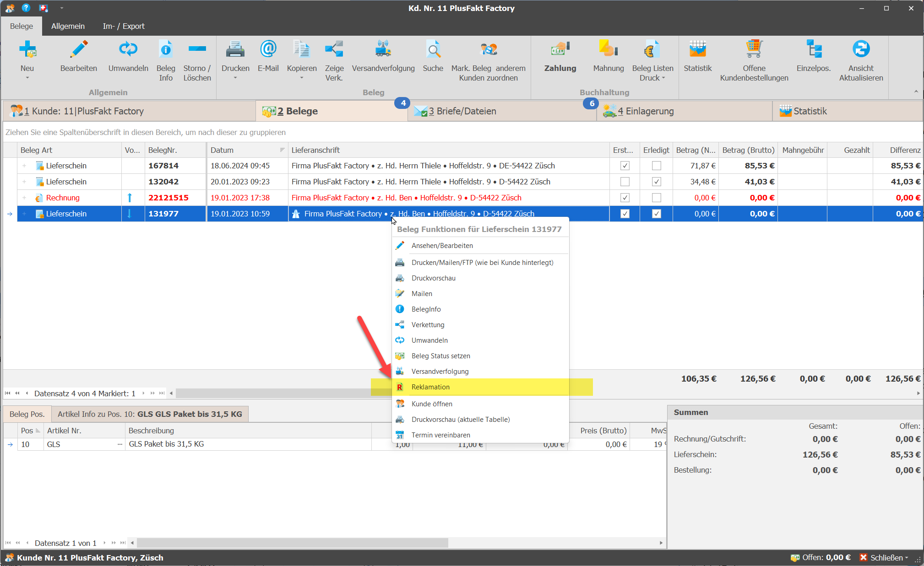Toggle Erst. checkbox for Lieferschein 131977
This screenshot has height=566, width=924.
[x=625, y=214]
